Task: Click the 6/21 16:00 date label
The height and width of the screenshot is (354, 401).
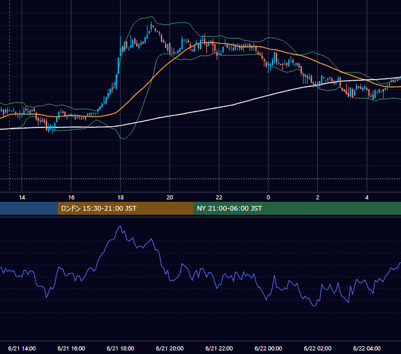Action: coord(71,348)
